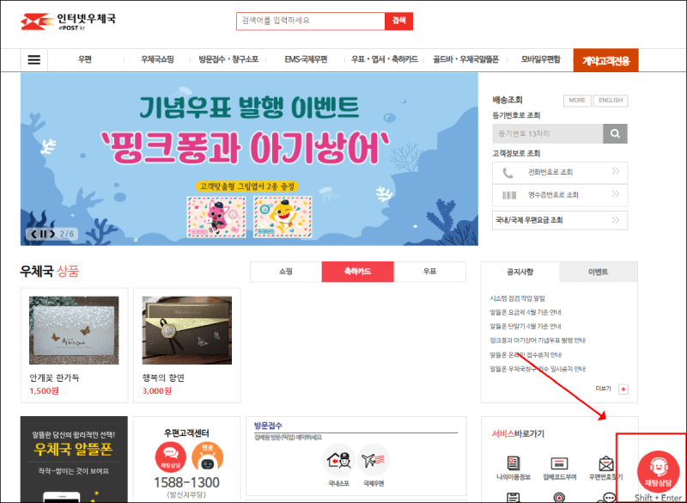Click the magnifier icon in tracking search
Screen dimensions: 687x503
click(614, 133)
